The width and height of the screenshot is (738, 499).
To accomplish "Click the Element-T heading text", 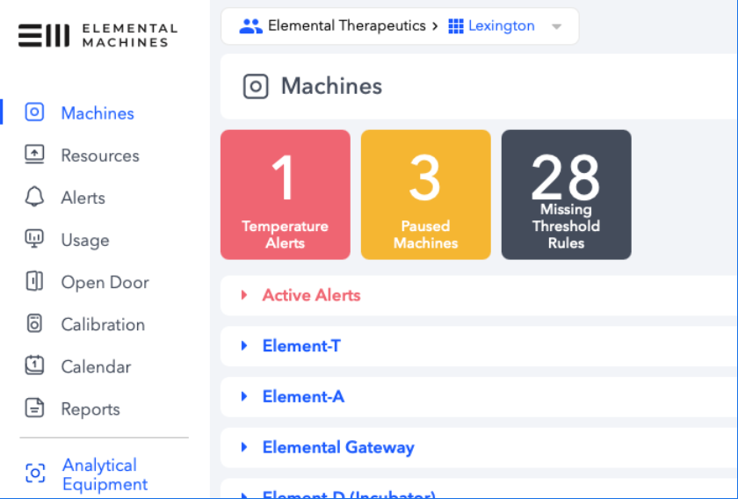I will (x=301, y=346).
